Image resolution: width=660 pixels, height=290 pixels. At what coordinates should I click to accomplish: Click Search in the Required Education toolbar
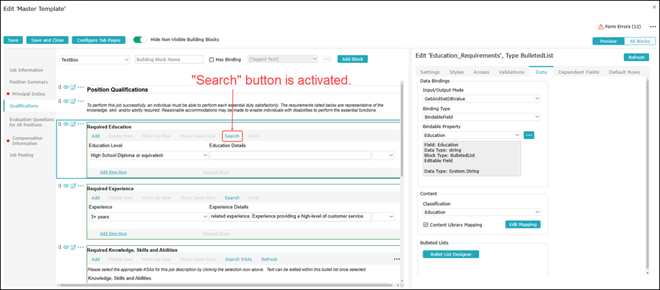tap(232, 136)
